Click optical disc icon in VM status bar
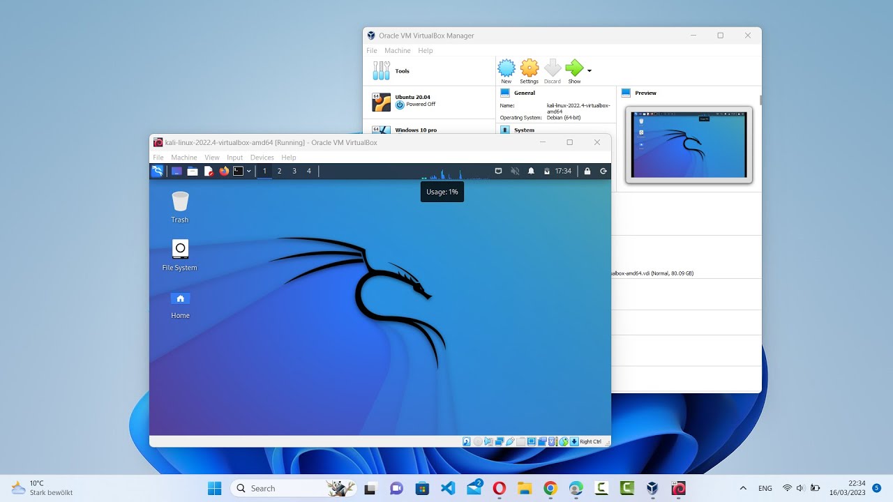 click(478, 441)
